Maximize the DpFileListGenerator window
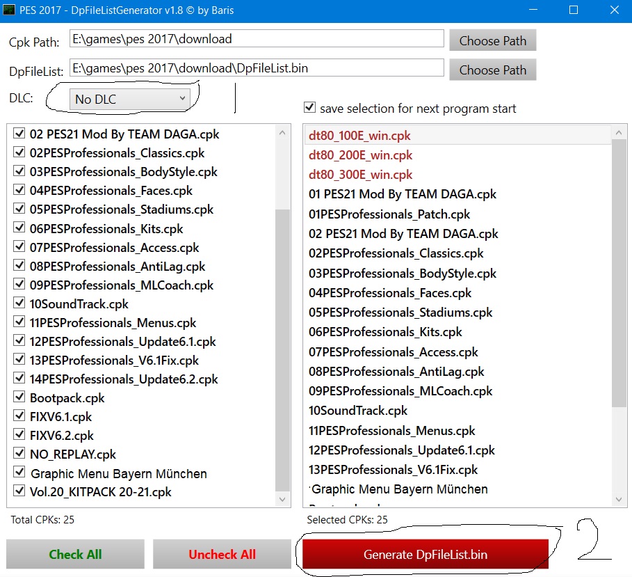The image size is (632, 577). 574,10
